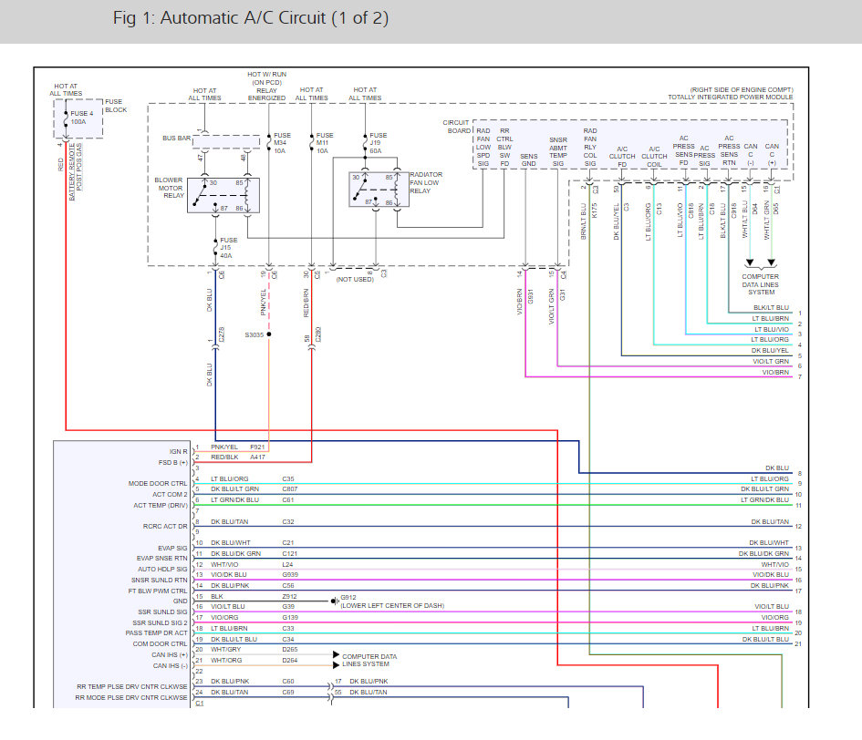Select the '(LOWER LEFT CENTER OF DASH)' note
Screen dimensions: 862x740
[392, 605]
